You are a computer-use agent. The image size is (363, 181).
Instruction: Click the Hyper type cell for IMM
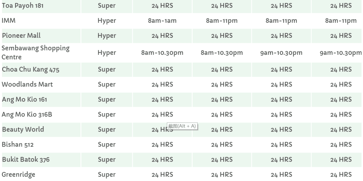[x=107, y=21]
